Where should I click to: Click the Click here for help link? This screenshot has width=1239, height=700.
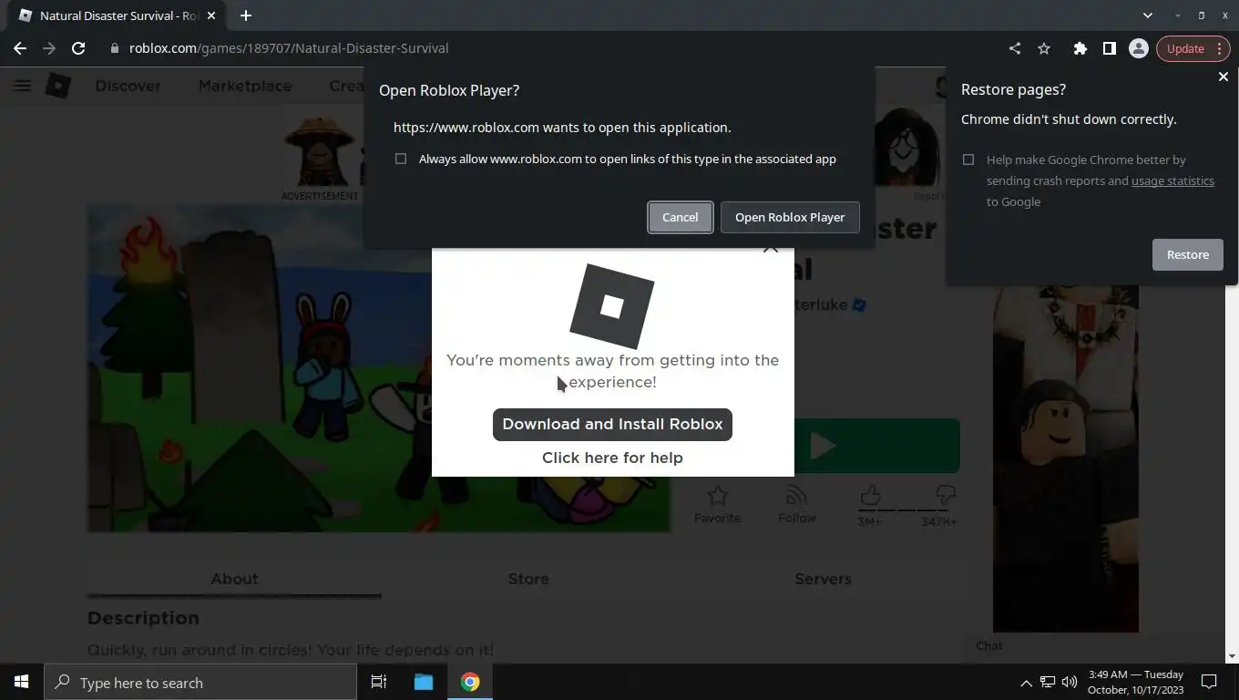click(612, 458)
